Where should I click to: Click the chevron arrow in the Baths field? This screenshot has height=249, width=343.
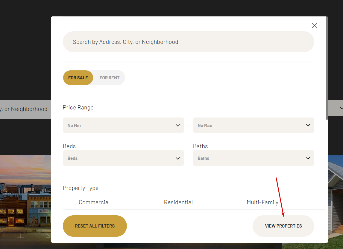point(308,158)
